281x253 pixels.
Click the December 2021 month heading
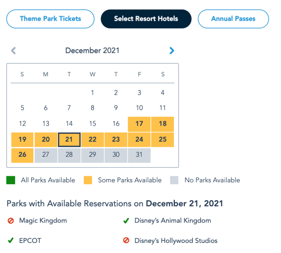click(92, 51)
